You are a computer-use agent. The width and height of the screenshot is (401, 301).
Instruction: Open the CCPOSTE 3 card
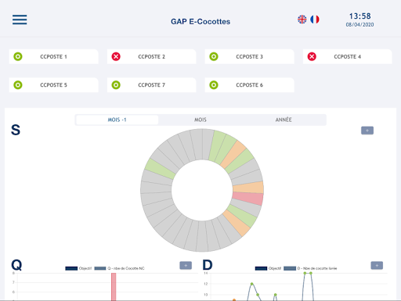pyautogui.click(x=250, y=56)
